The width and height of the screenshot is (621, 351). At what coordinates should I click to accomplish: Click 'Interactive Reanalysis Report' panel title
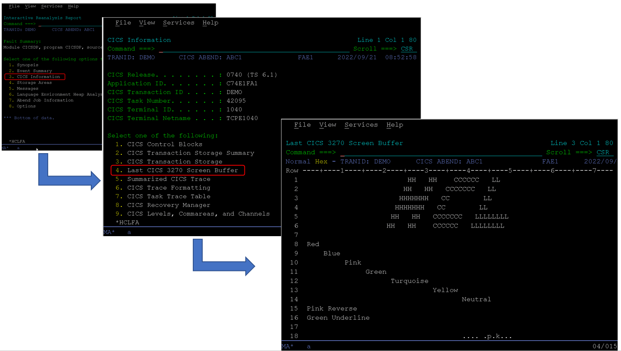point(43,18)
